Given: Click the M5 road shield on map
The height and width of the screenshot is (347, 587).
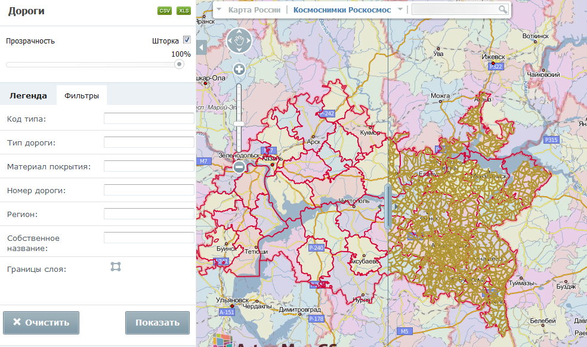Looking at the screenshot, I should 404,331.
